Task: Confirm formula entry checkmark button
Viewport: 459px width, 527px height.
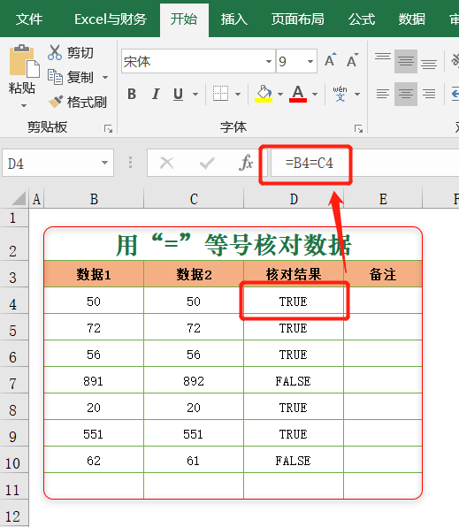Action: click(206, 164)
